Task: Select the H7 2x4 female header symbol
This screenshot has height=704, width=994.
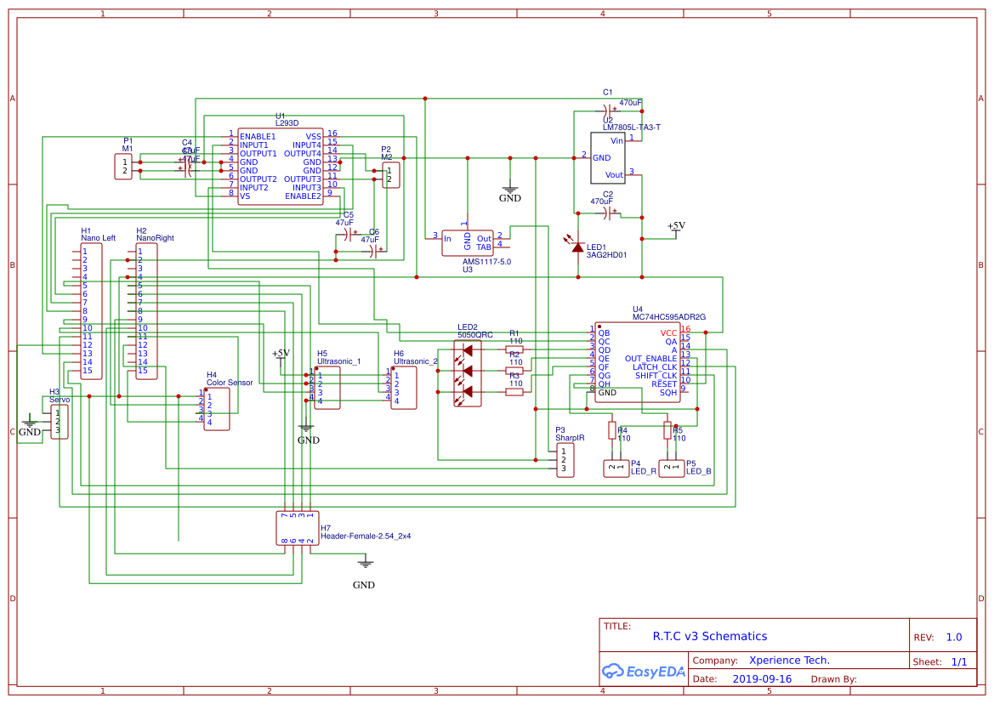Action: pos(298,529)
